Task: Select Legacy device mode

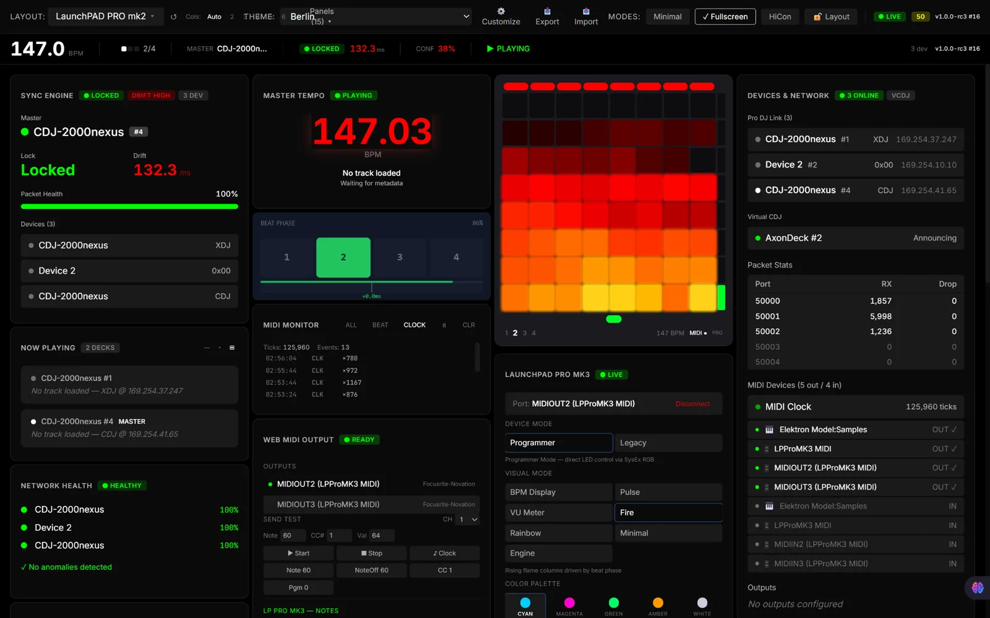Action: (668, 442)
